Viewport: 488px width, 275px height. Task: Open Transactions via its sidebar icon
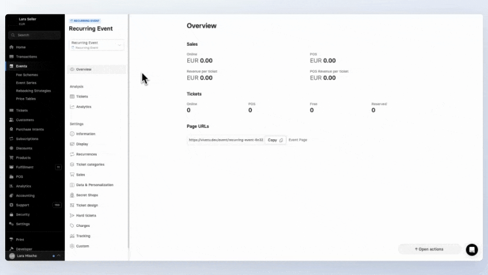click(11, 57)
